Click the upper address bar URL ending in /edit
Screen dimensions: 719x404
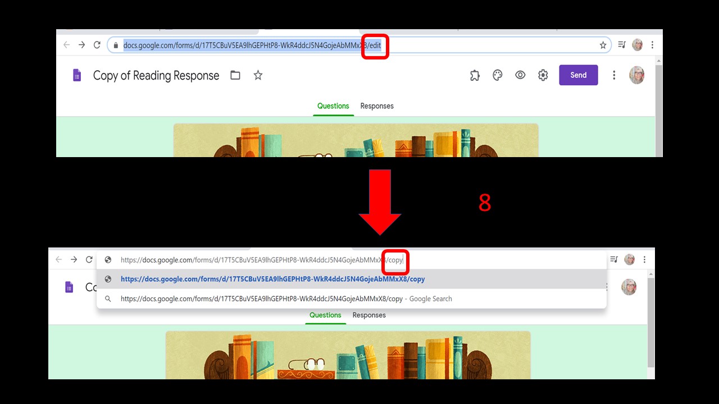click(x=252, y=45)
